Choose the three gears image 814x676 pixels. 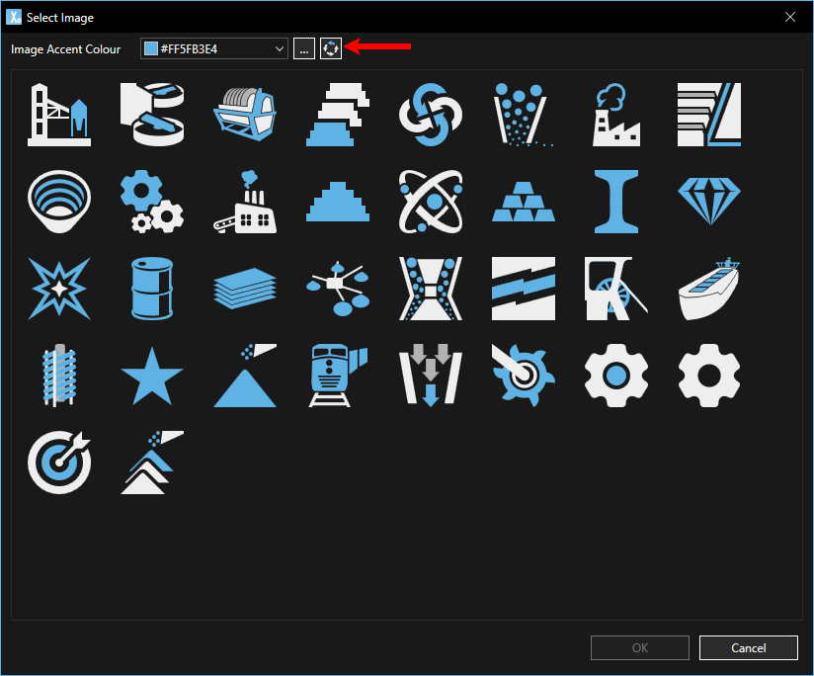coord(152,202)
